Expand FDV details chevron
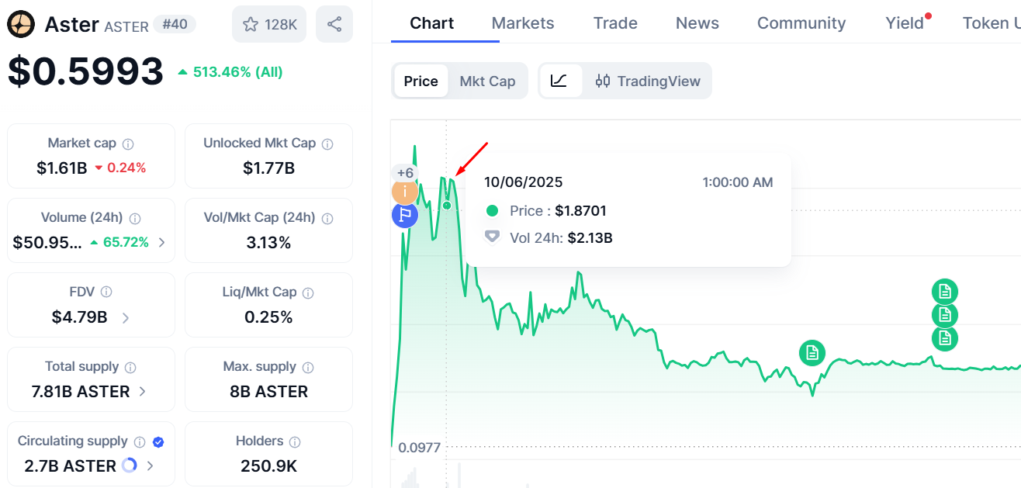The image size is (1021, 488). tap(126, 317)
